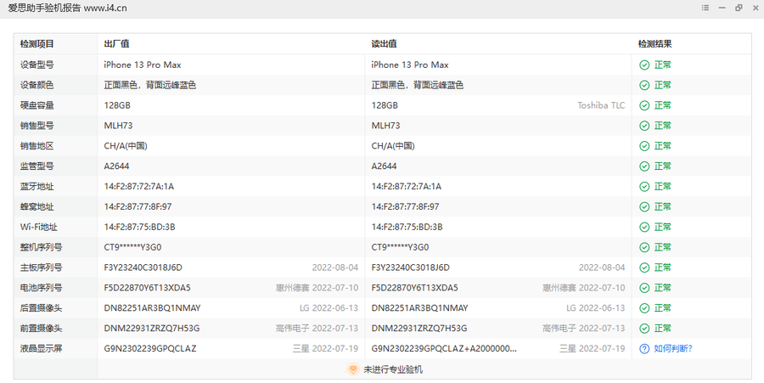Click the green check icon in Wi-Fi地址 row
The height and width of the screenshot is (383, 764).
(x=644, y=227)
